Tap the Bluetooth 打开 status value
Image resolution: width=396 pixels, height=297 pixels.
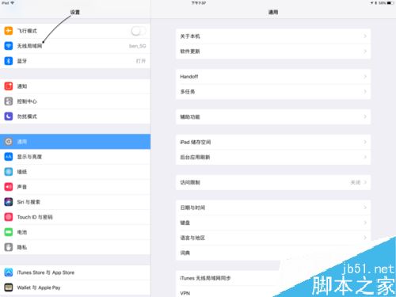click(x=141, y=61)
